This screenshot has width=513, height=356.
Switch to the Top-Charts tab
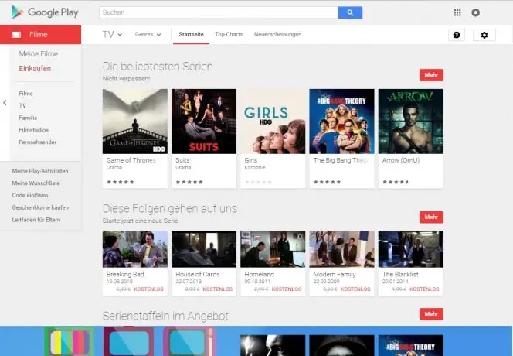[229, 34]
